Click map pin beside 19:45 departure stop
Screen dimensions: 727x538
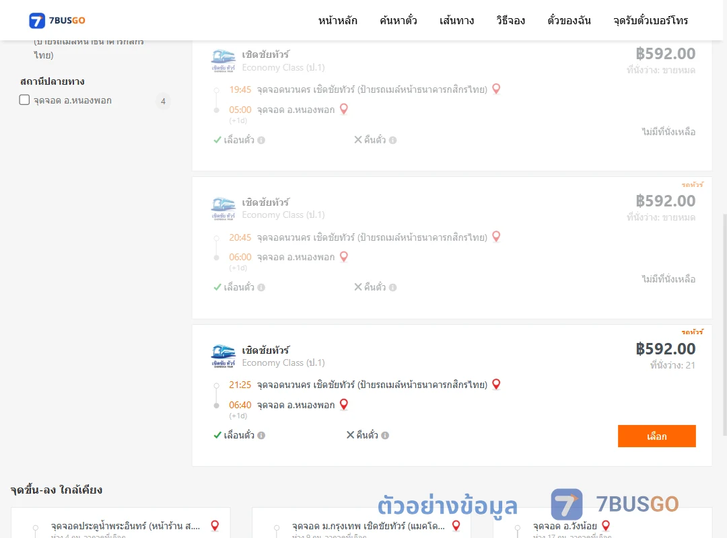pos(496,89)
